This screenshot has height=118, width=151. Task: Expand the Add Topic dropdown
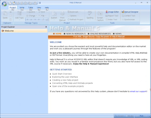tap(19, 20)
